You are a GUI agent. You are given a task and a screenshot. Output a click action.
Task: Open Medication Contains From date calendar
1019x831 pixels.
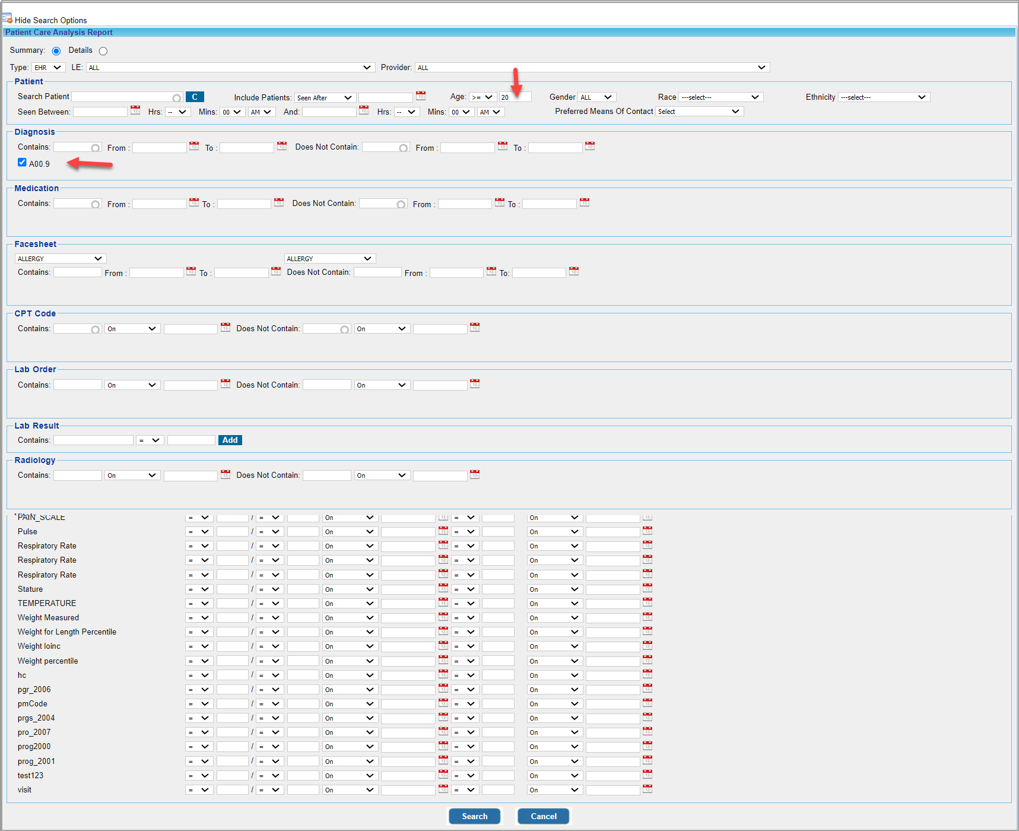194,203
